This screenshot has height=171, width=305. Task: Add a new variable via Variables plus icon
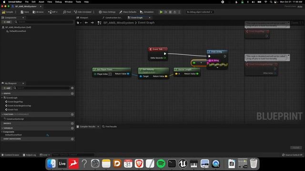tap(72, 128)
